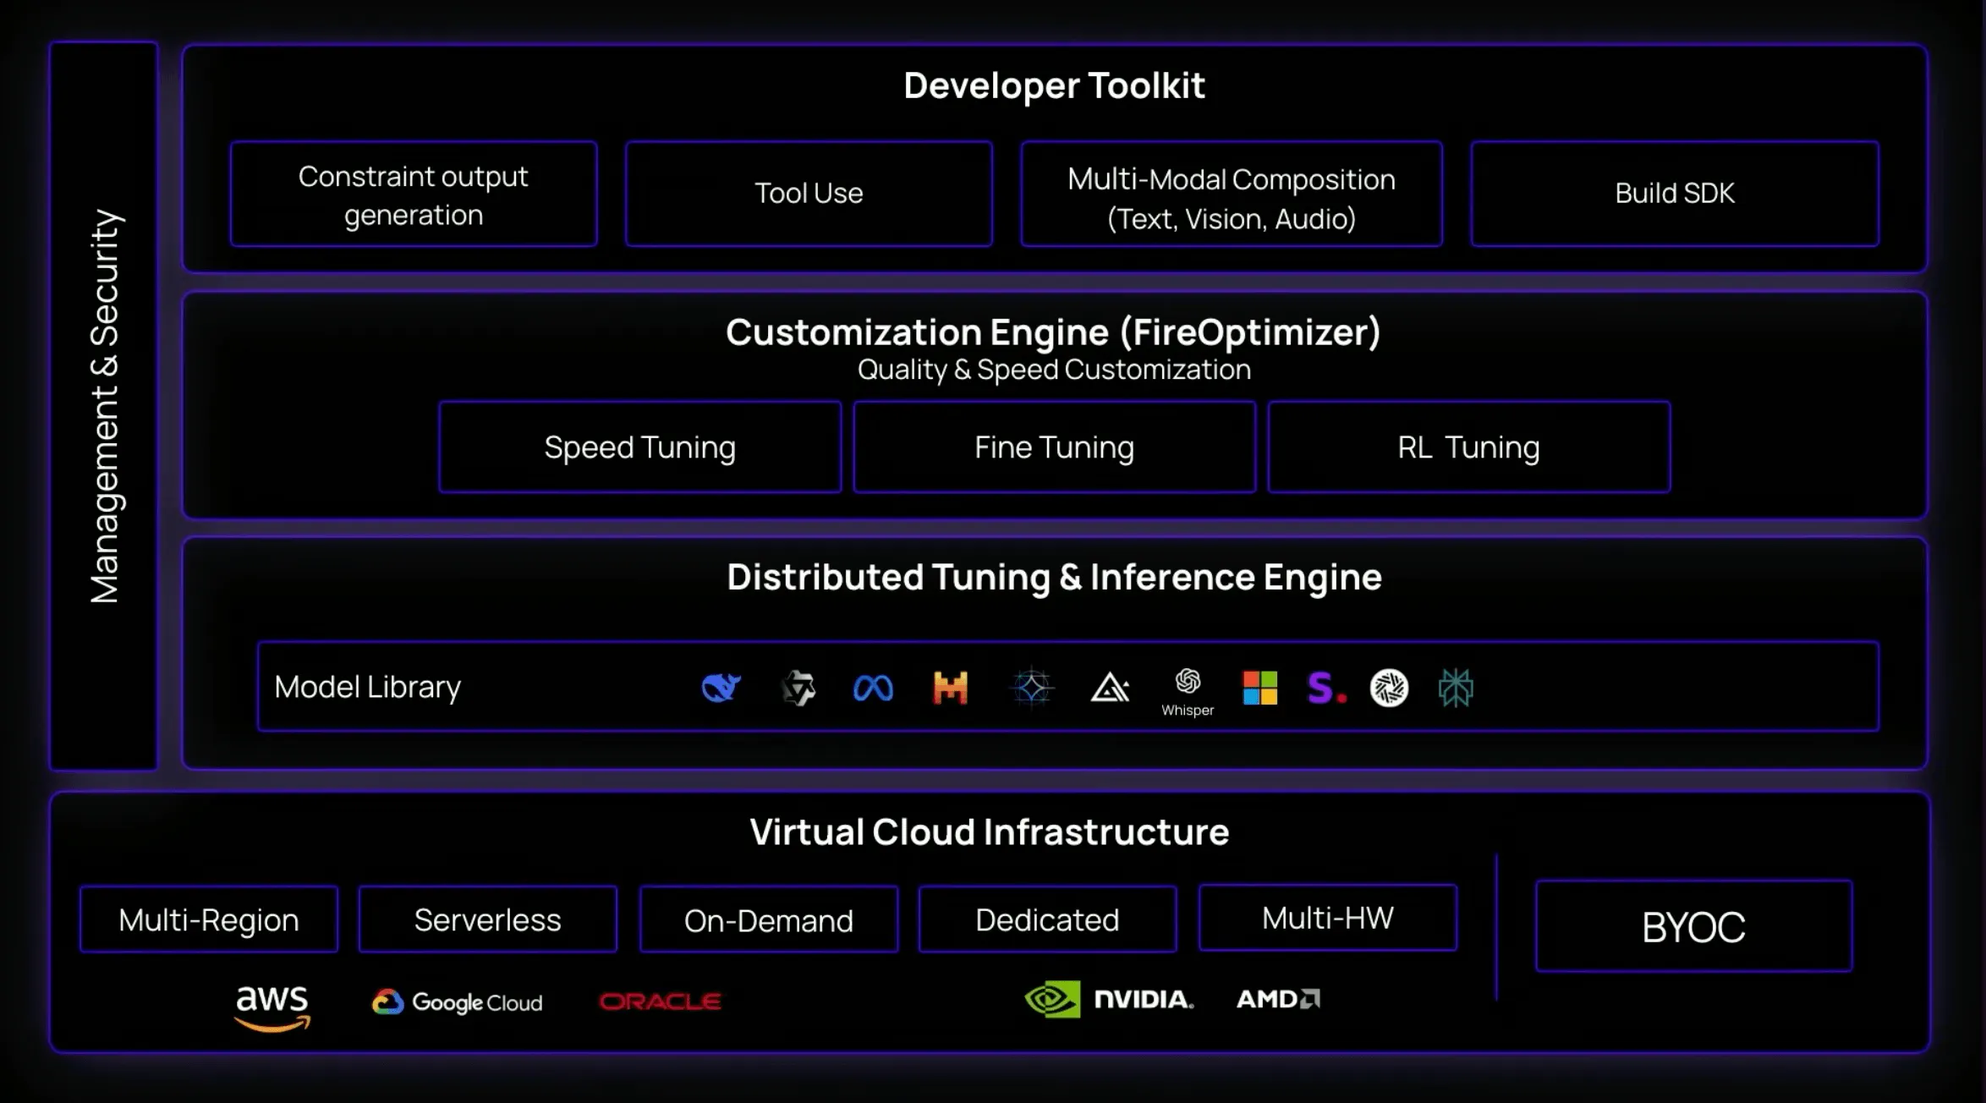Open the Multi-Modal Composition box

1232,194
